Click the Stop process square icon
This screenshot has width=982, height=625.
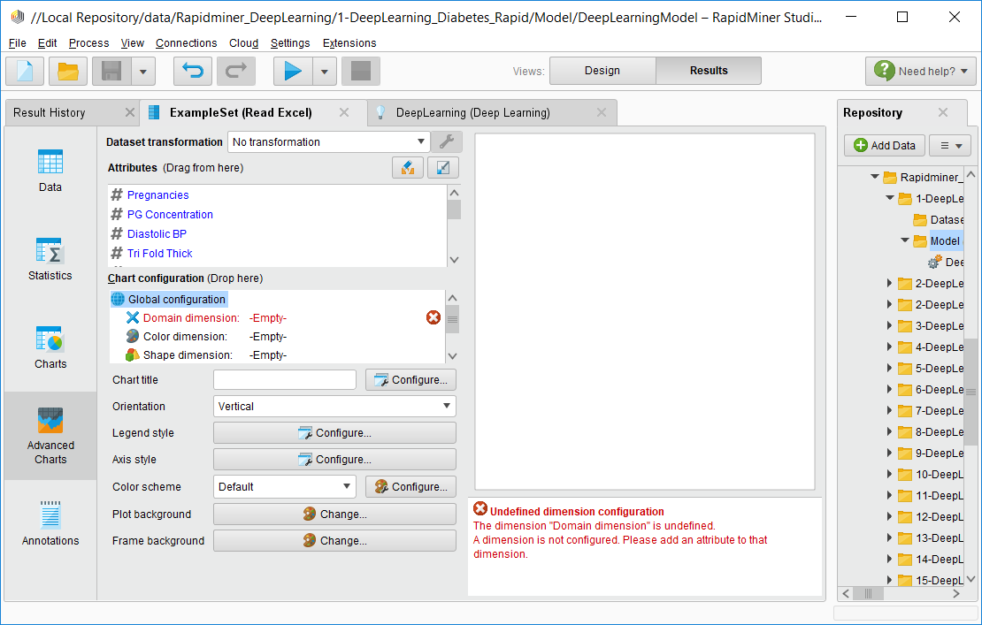[361, 71]
